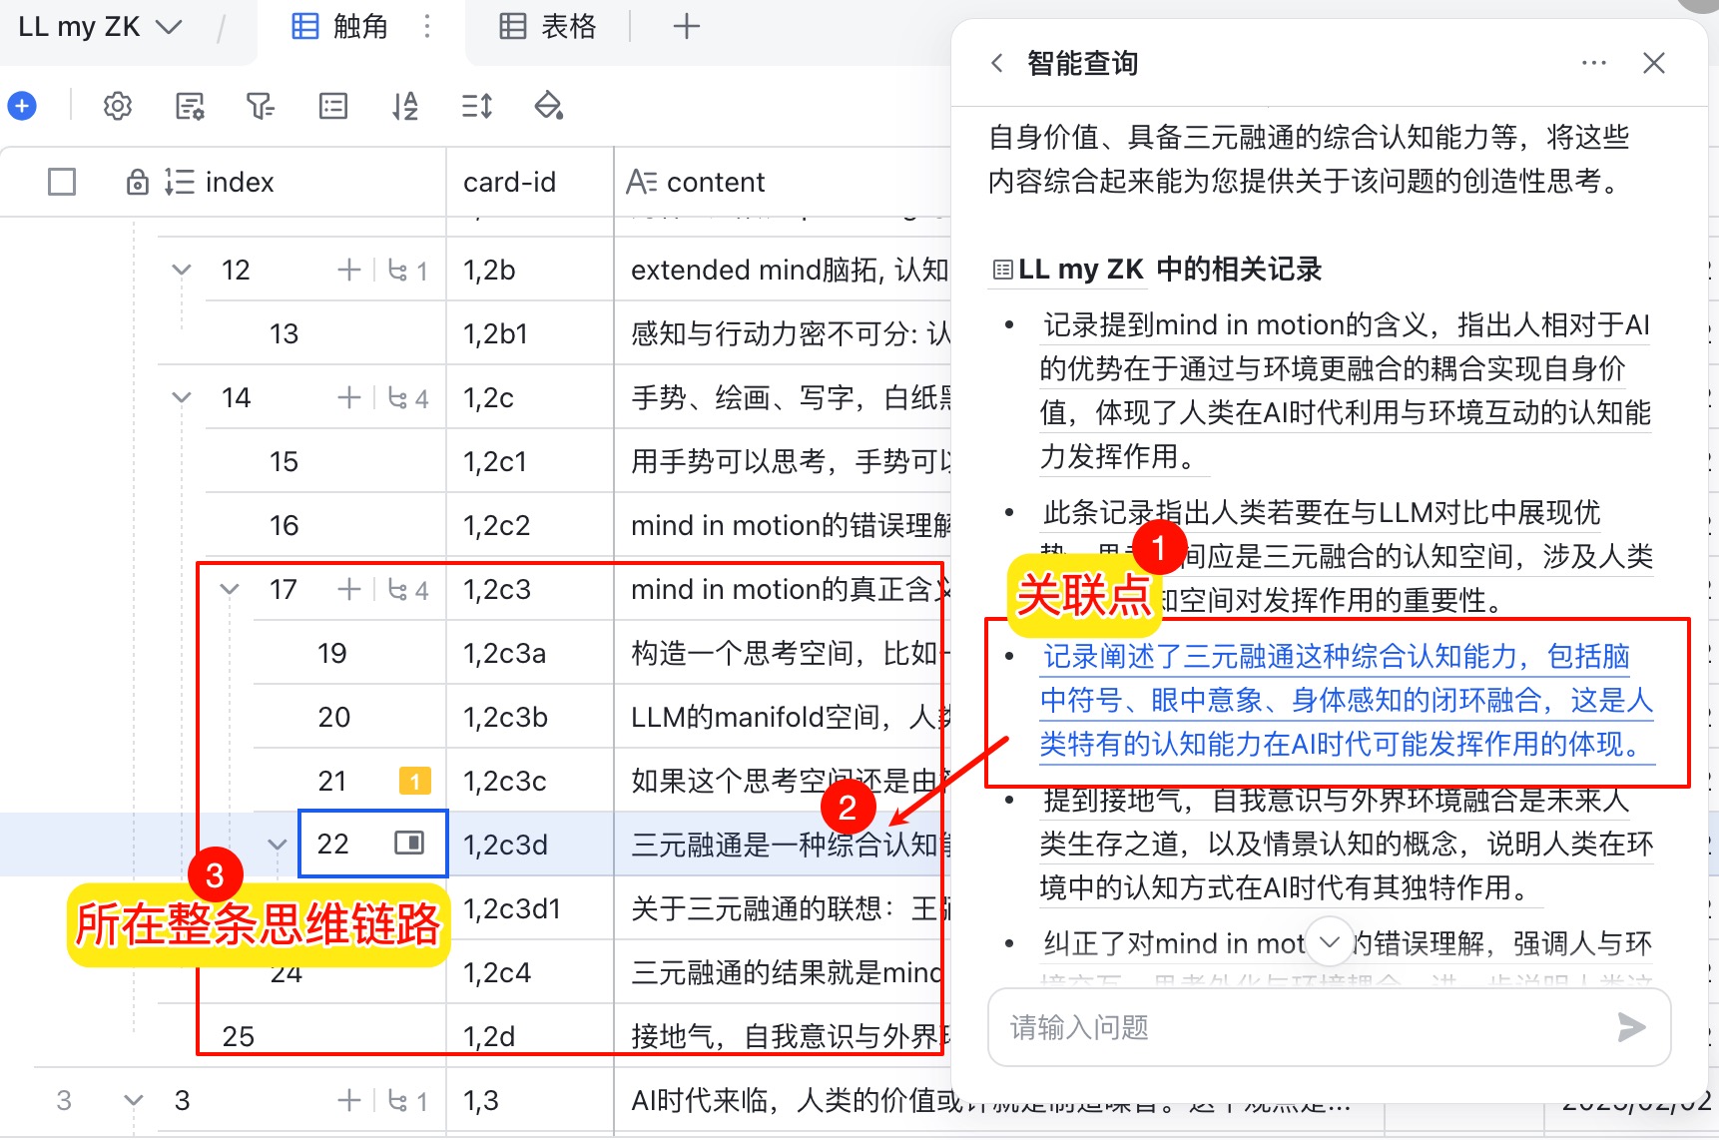Collapse the row 3 group chevron
This screenshot has width=1719, height=1140.
coord(134,1100)
